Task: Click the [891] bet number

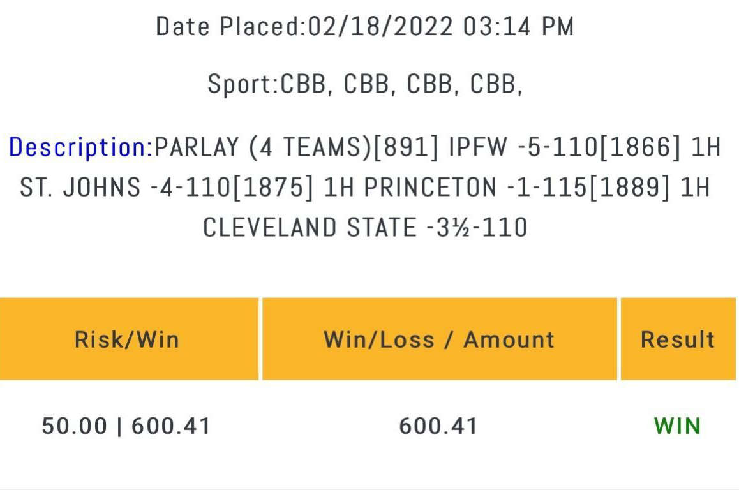Action: (x=407, y=147)
